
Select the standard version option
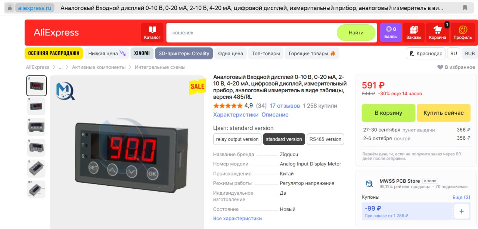(284, 139)
